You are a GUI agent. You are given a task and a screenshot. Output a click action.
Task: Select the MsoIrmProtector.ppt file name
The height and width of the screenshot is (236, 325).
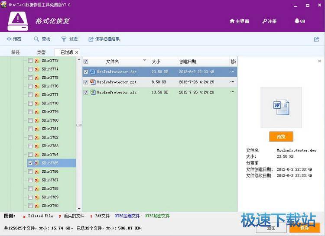117,82
